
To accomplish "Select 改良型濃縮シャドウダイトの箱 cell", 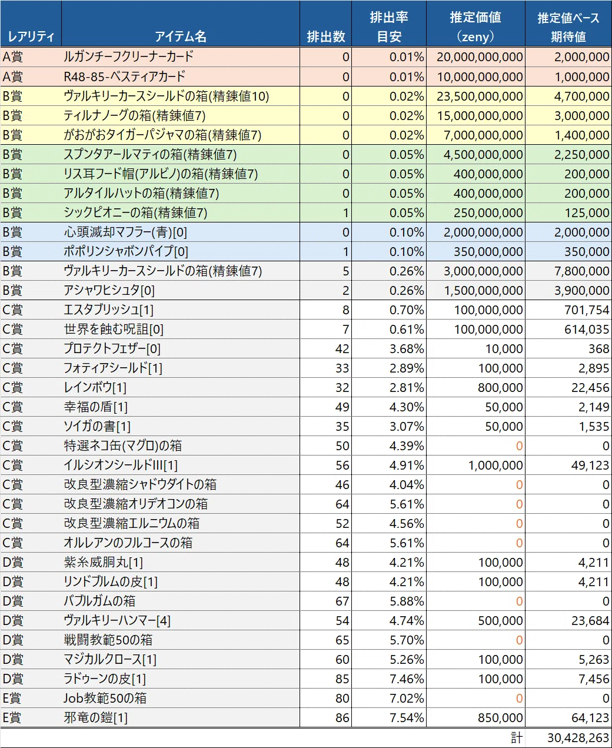I will click(181, 484).
